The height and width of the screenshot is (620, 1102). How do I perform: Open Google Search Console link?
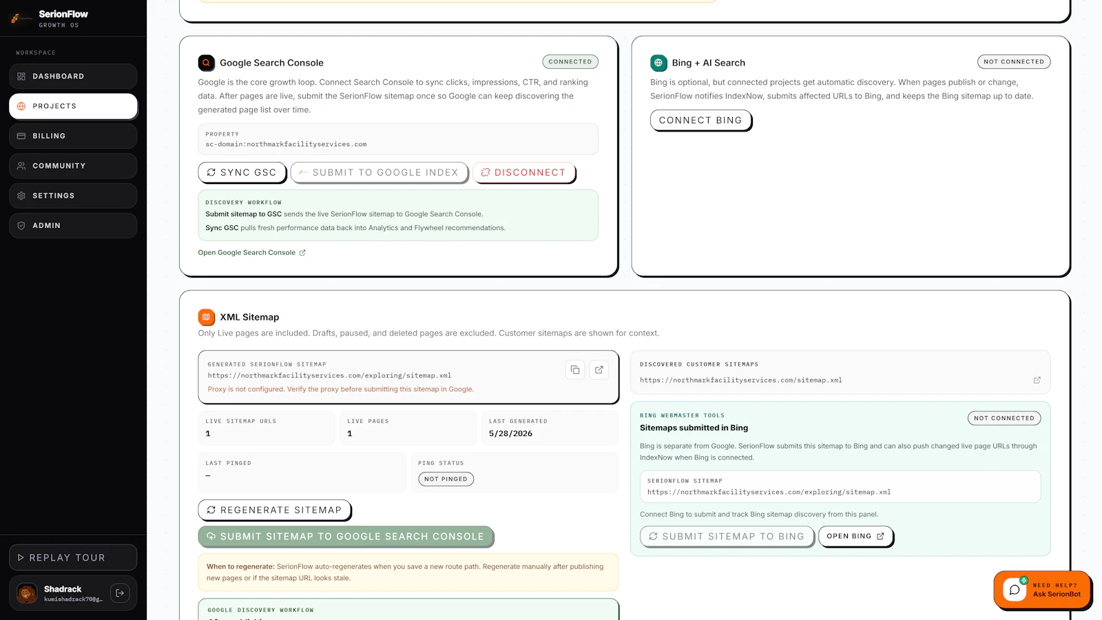(x=251, y=253)
